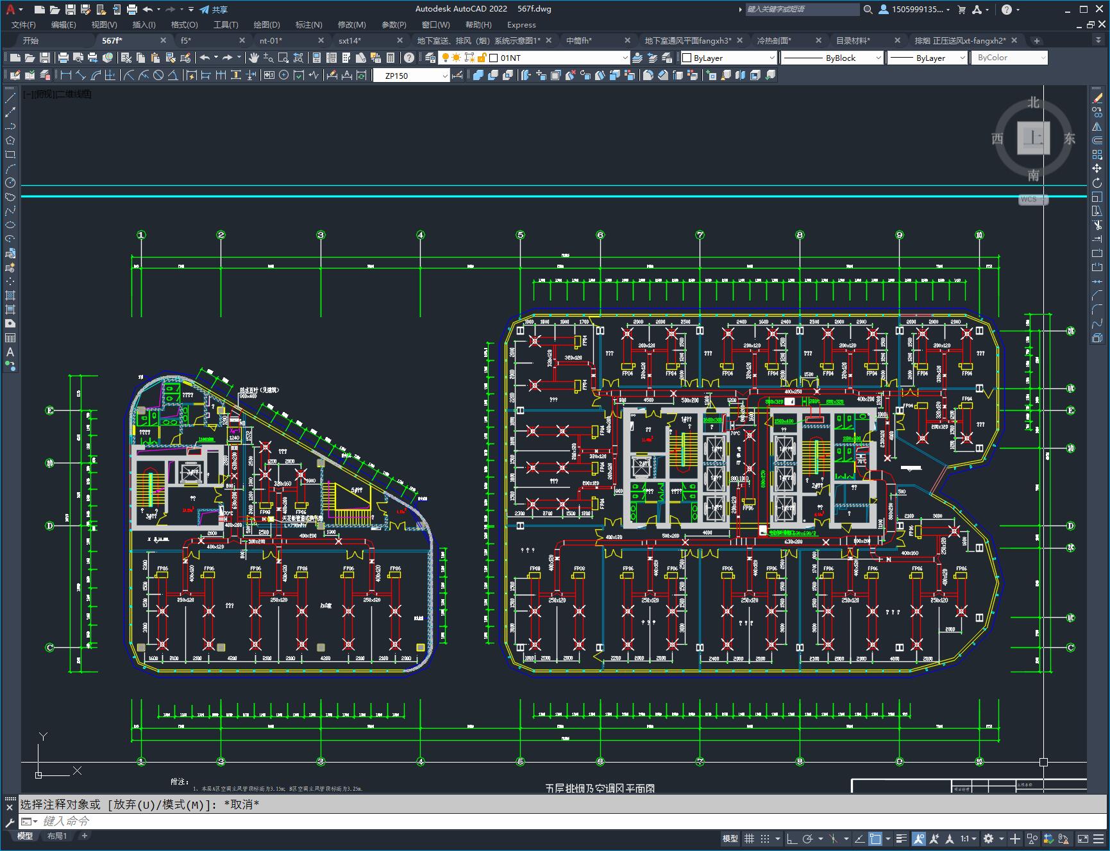This screenshot has height=851, width=1110.
Task: Select the Erase tool in modify toolbar
Action: pyautogui.click(x=1097, y=98)
